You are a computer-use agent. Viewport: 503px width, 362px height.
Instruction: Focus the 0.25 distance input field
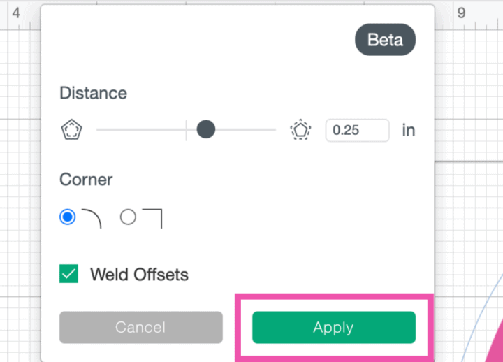(x=357, y=130)
